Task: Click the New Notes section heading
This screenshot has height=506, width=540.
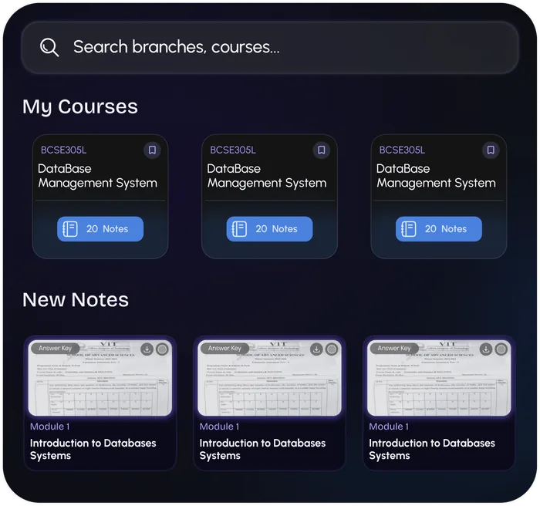Action: [x=76, y=300]
